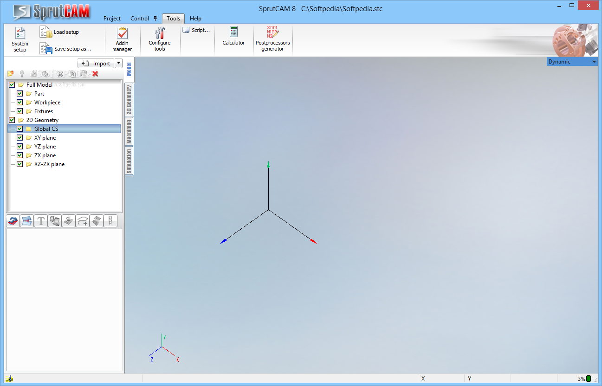Select the XY plane tree item
602x386 pixels.
(x=45, y=138)
